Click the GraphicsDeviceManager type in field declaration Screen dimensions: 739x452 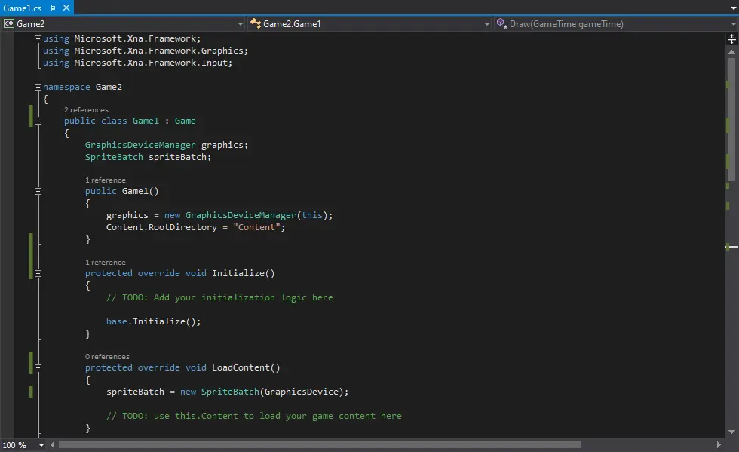tap(140, 145)
